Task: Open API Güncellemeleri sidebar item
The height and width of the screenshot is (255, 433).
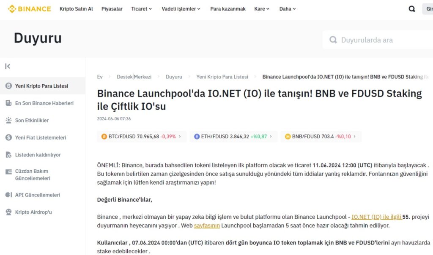Action: [x=43, y=195]
